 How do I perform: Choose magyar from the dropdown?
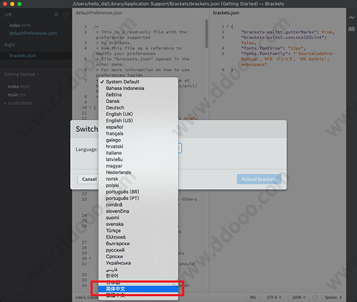point(138,166)
